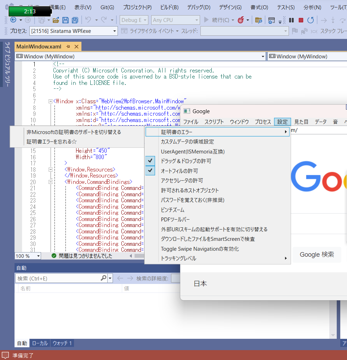Screen dimensions: 347x360
Task: Toggle Swipe Navigationの有効化 item
Action: click(x=217, y=249)
